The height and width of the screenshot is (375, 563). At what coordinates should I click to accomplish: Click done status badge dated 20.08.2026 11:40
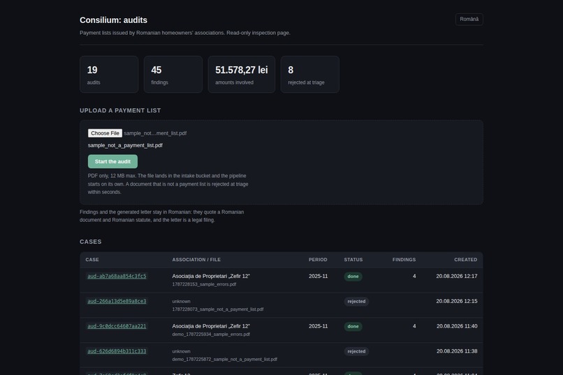(x=353, y=327)
